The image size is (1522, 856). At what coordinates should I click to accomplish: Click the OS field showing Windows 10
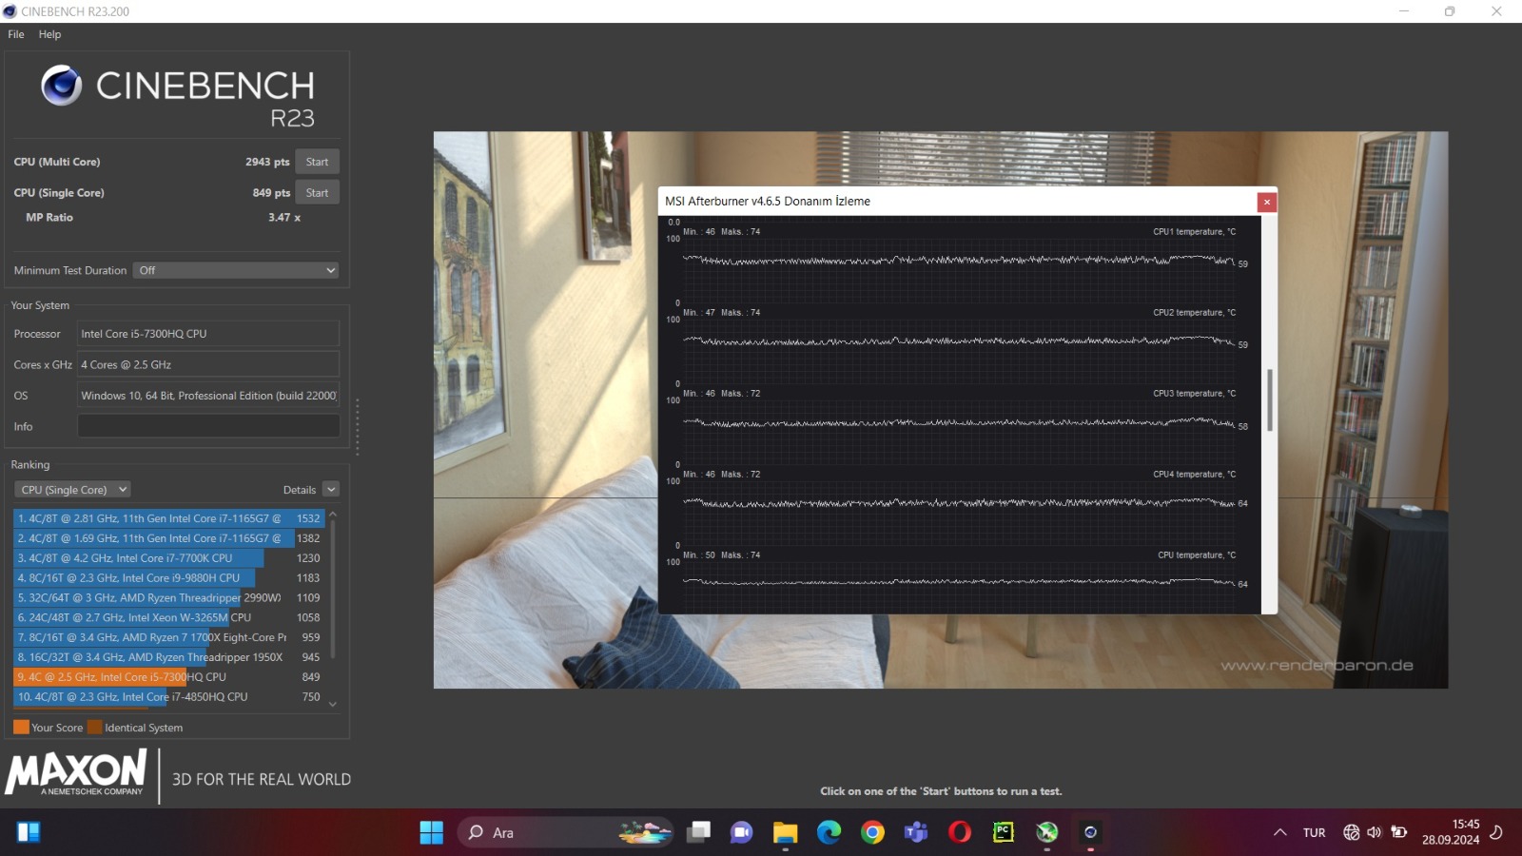click(208, 396)
